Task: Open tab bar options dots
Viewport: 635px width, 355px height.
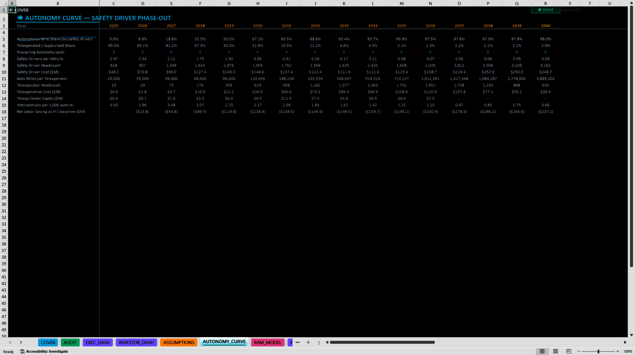Action: tap(319, 342)
